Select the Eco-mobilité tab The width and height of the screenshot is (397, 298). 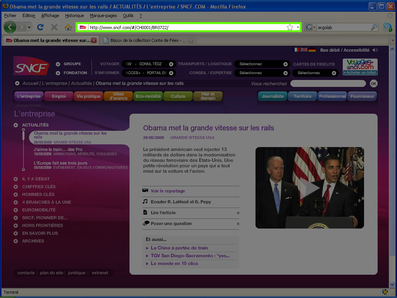coord(148,96)
